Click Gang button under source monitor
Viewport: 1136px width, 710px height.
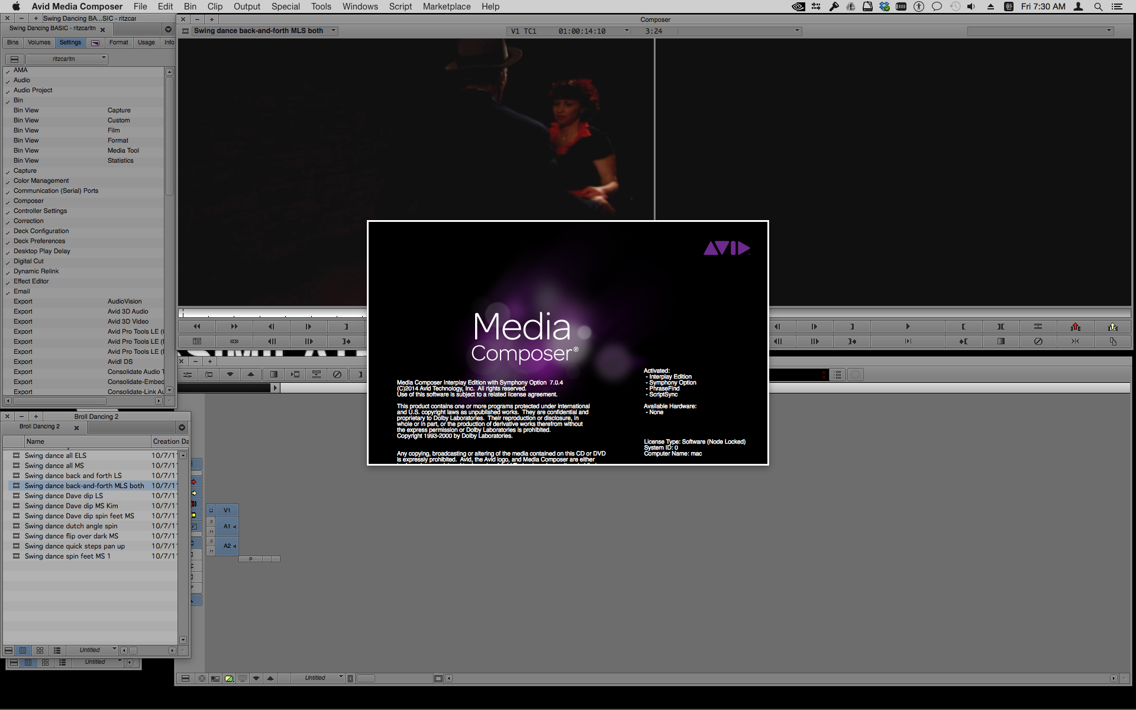(234, 341)
